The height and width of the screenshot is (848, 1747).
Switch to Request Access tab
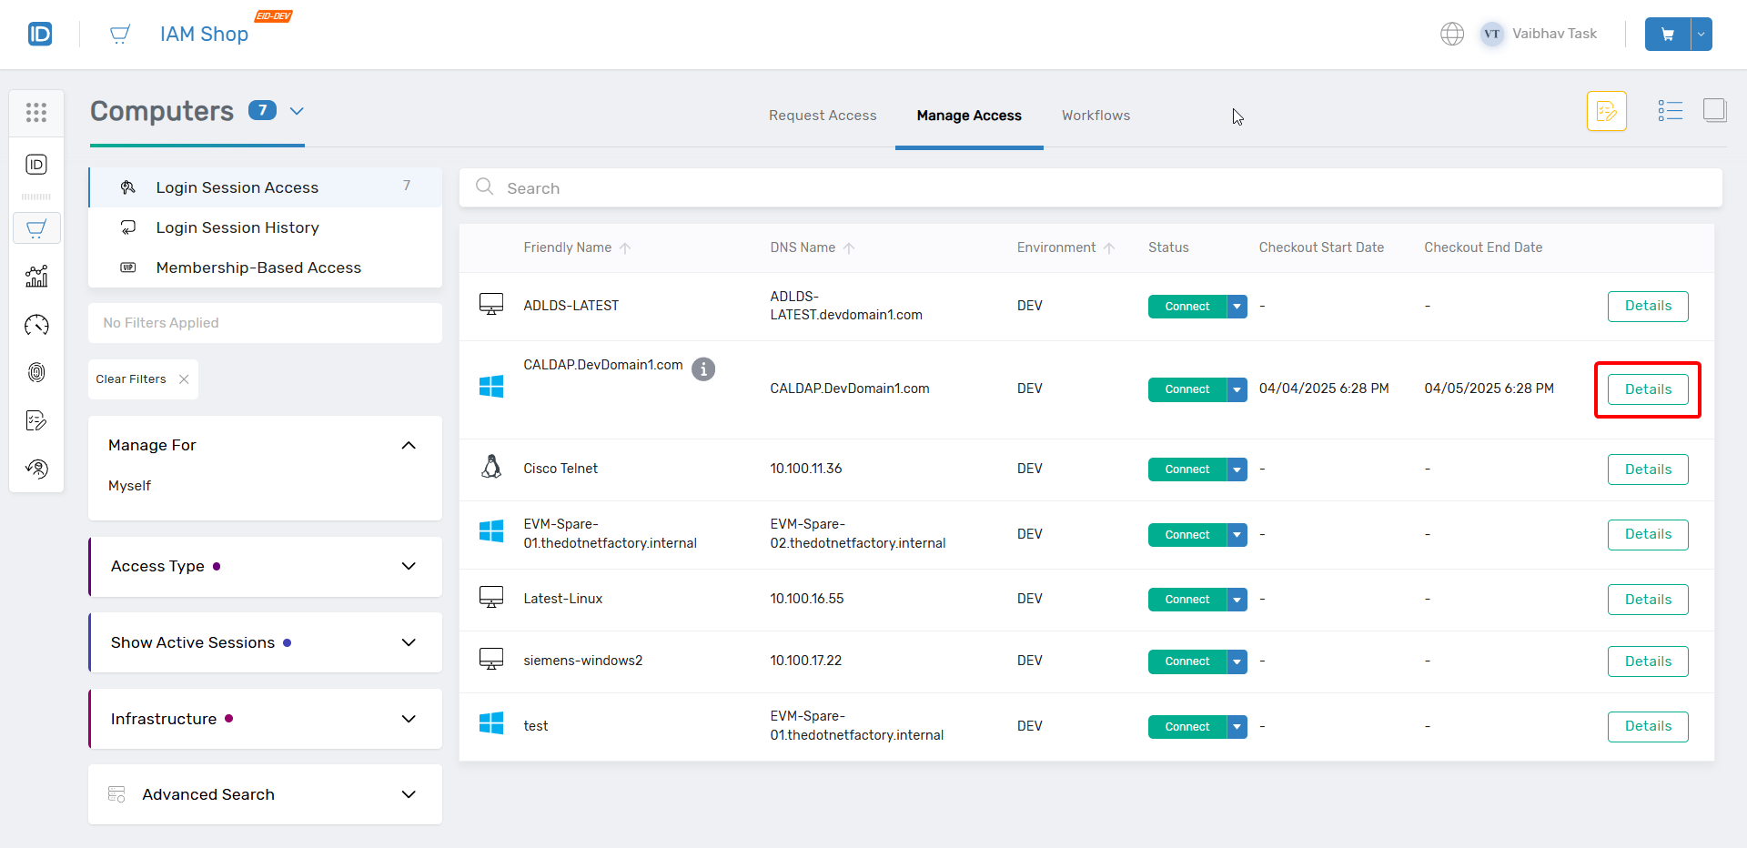click(823, 116)
